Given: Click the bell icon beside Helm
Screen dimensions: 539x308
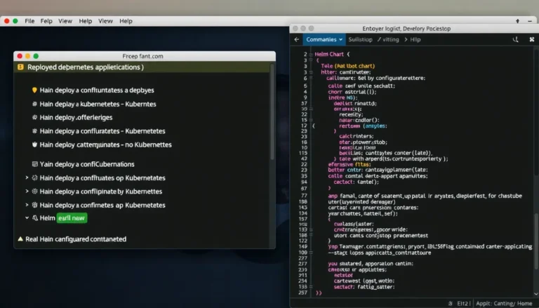Looking at the screenshot, I should tap(34, 218).
